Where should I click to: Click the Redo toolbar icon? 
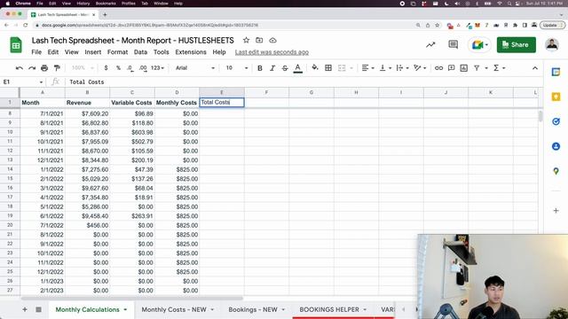click(x=32, y=68)
